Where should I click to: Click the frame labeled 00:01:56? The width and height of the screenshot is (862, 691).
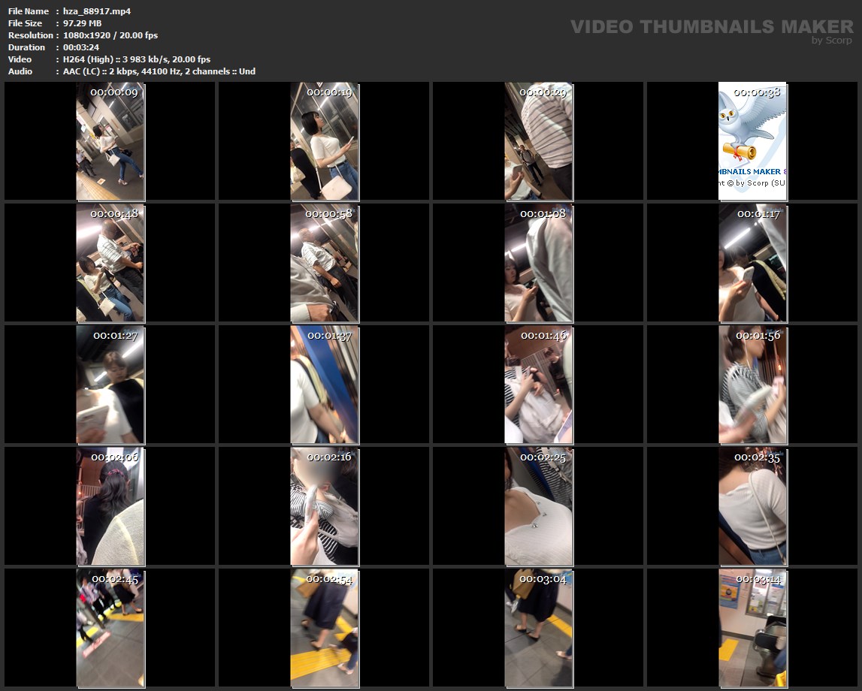pos(752,385)
